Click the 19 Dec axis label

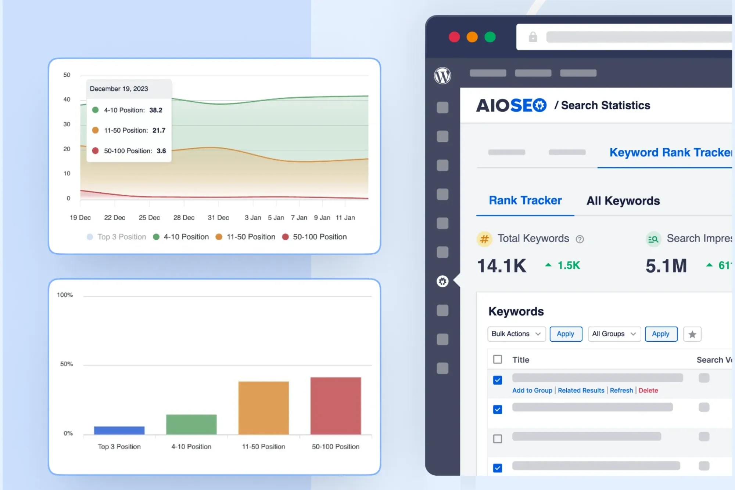(x=80, y=218)
